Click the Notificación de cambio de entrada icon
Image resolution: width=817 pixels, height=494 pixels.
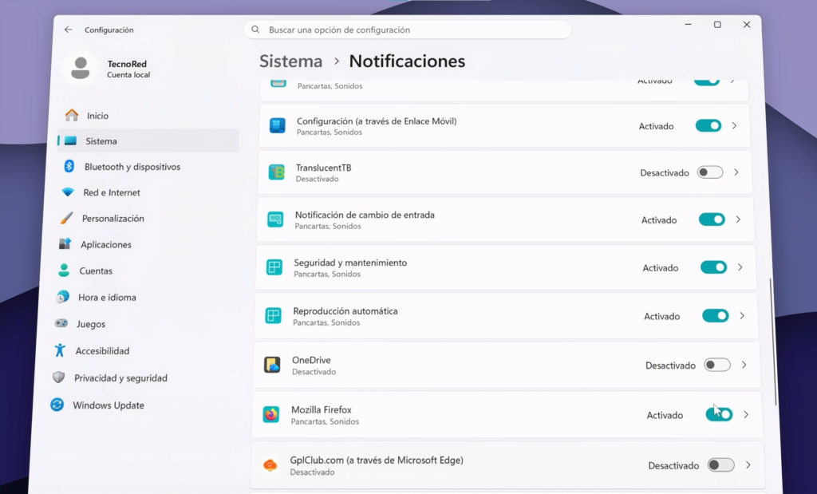click(x=275, y=219)
